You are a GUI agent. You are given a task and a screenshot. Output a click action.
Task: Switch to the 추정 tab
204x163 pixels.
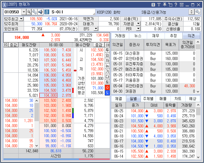click(x=173, y=36)
